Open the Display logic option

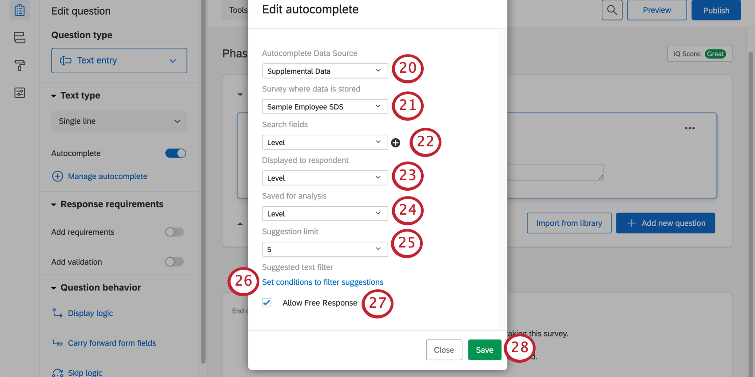pyautogui.click(x=90, y=313)
